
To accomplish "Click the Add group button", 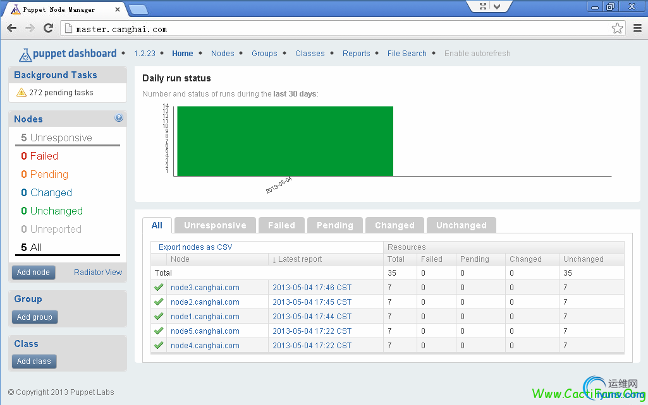I will 35,317.
